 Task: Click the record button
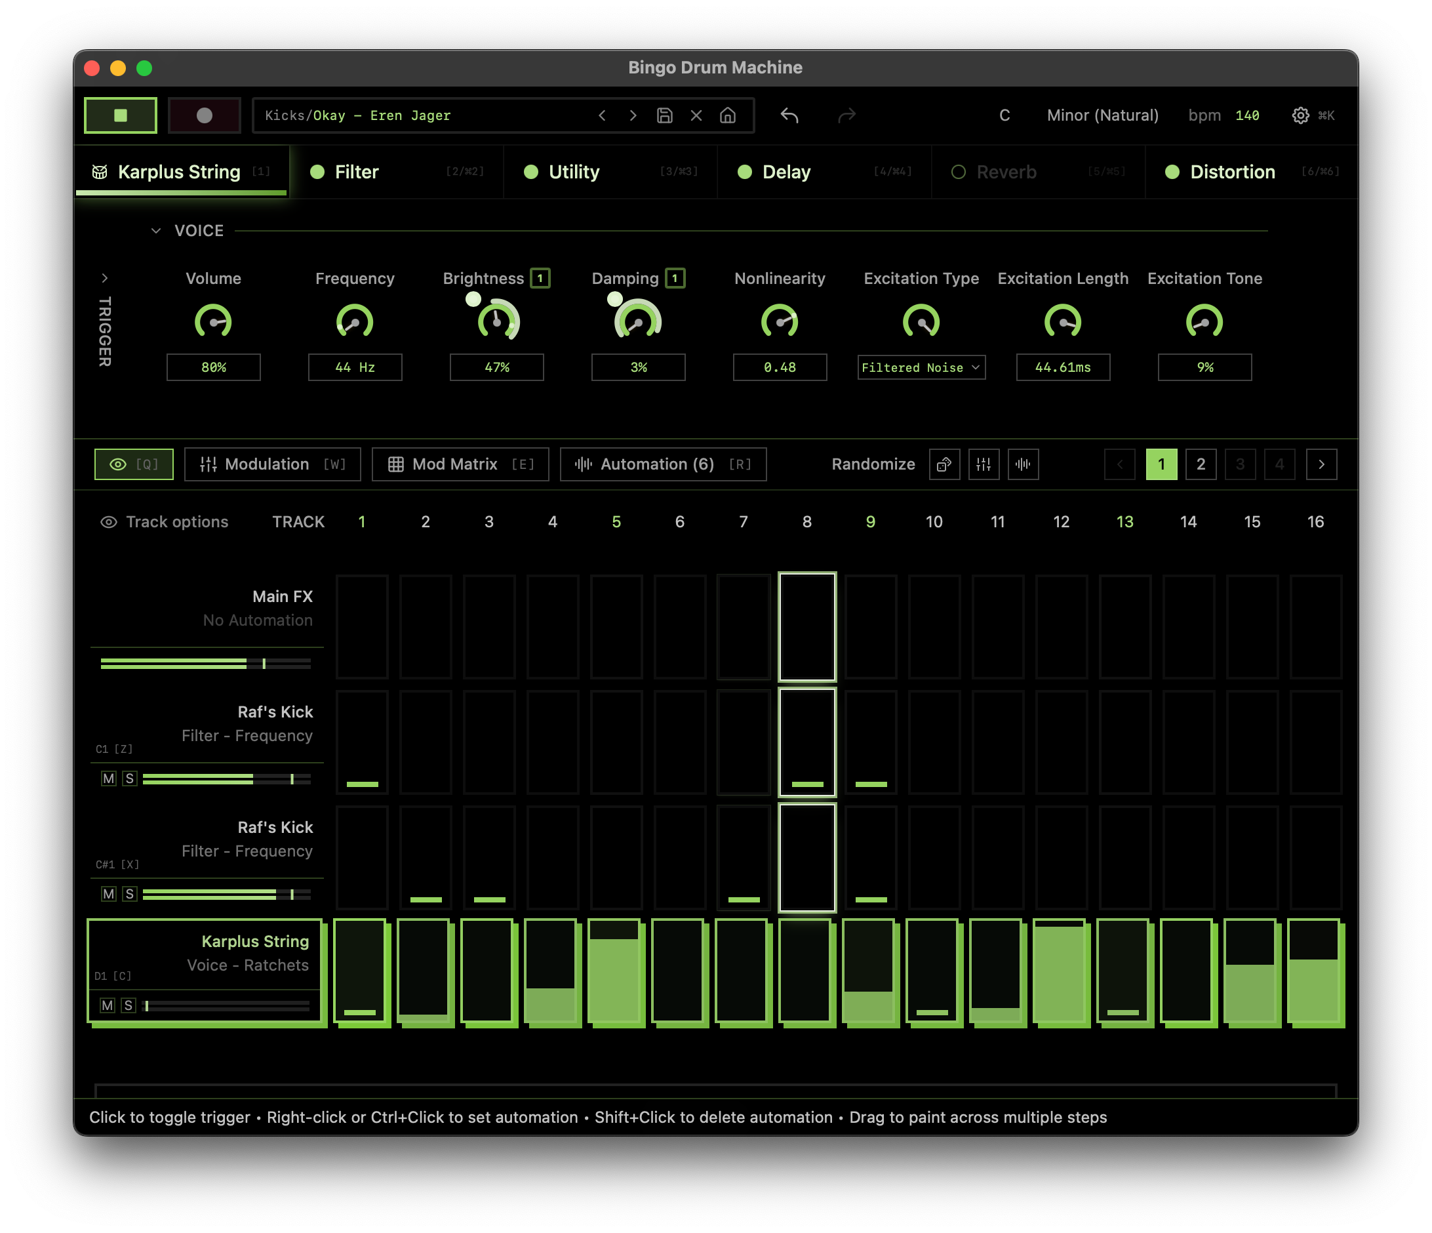coord(205,115)
